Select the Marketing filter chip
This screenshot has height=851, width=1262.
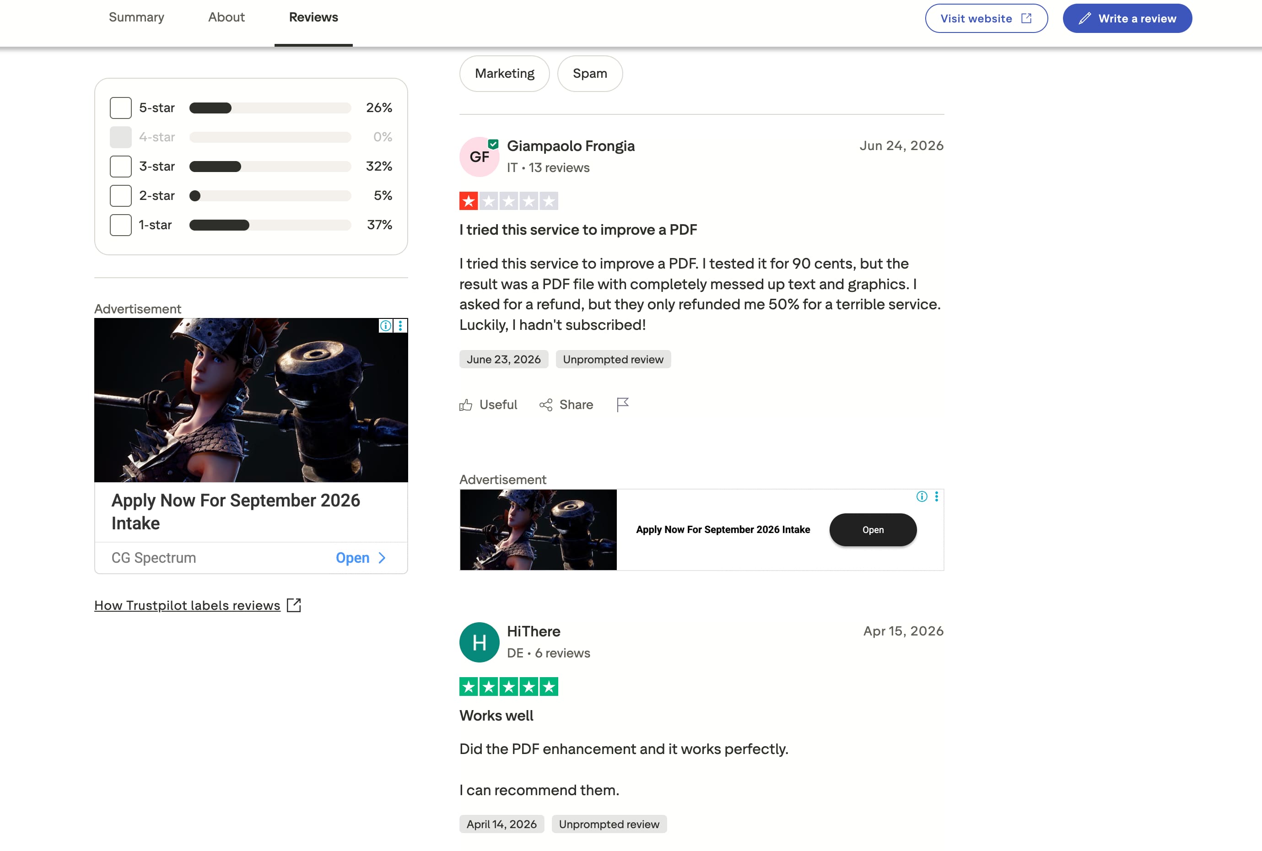tap(504, 73)
